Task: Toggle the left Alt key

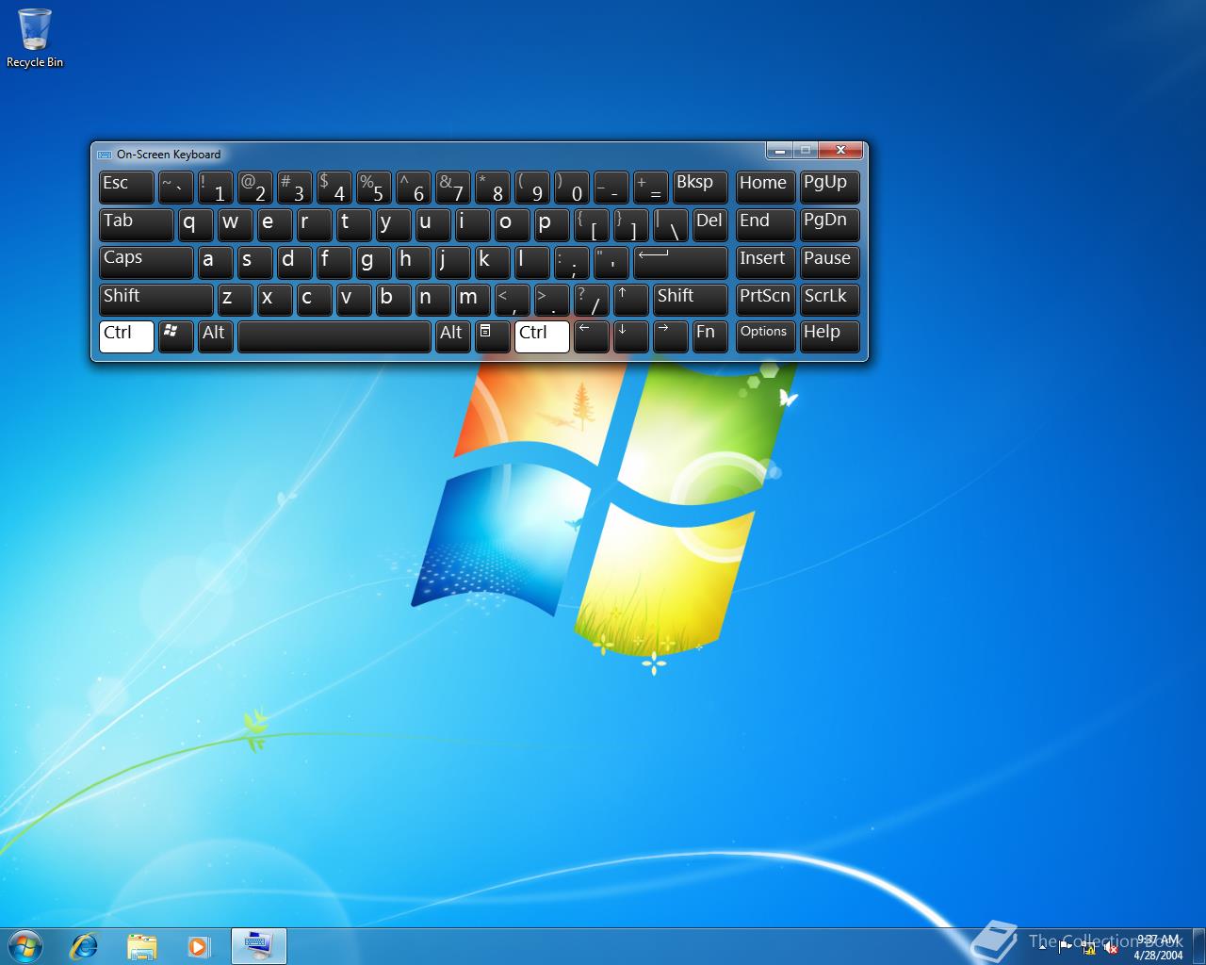Action: (216, 336)
